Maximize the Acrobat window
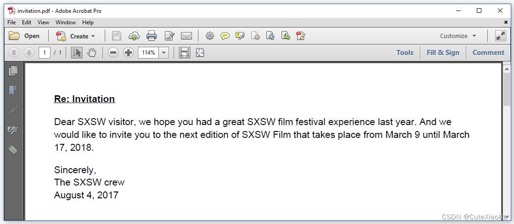The height and width of the screenshot is (224, 514). pyautogui.click(x=479, y=11)
